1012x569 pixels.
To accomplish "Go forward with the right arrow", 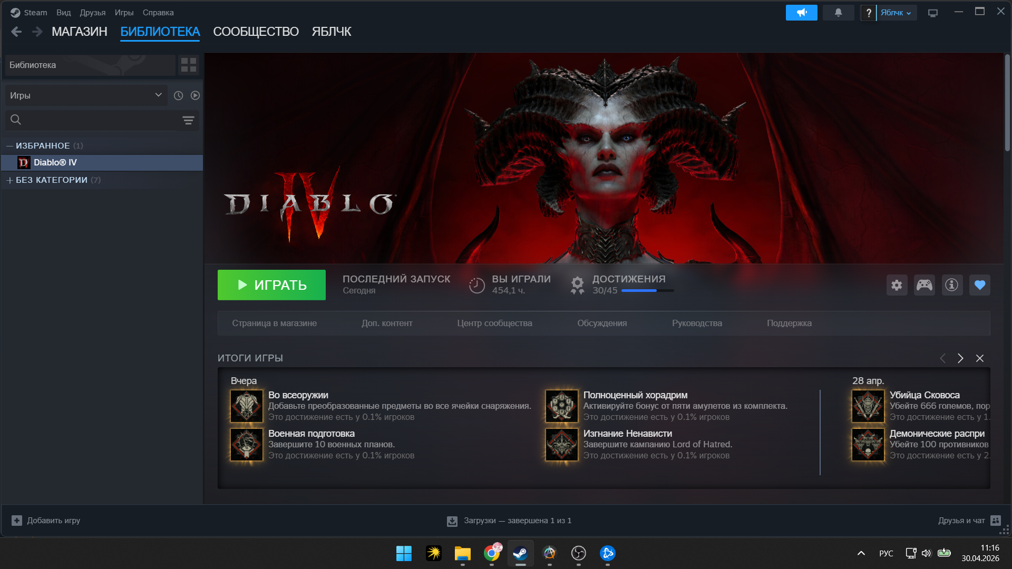I will tap(37, 32).
